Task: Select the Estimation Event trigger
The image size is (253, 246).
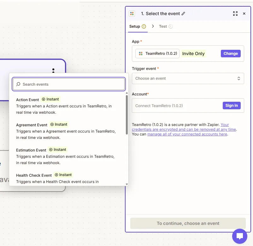Action: (x=67, y=156)
